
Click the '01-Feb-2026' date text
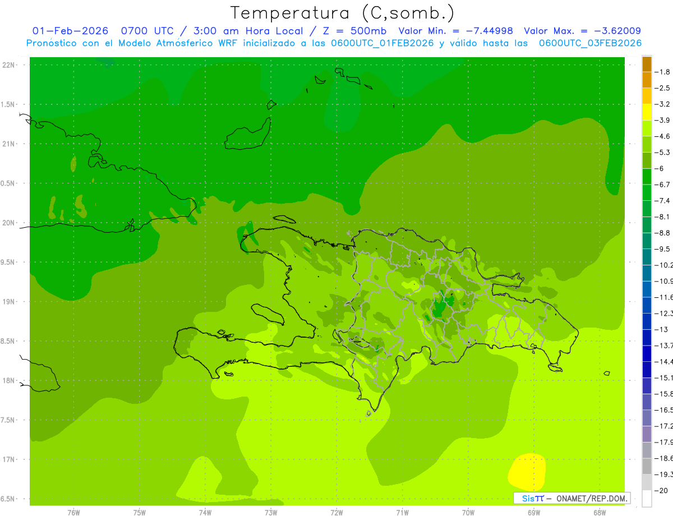click(70, 31)
